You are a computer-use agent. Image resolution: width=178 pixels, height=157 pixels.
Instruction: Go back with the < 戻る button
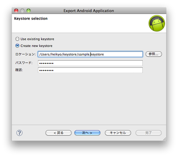click(x=59, y=133)
